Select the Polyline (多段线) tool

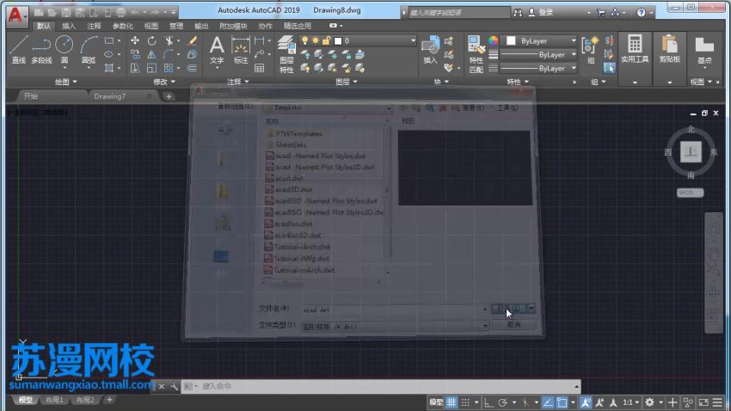pos(41,50)
